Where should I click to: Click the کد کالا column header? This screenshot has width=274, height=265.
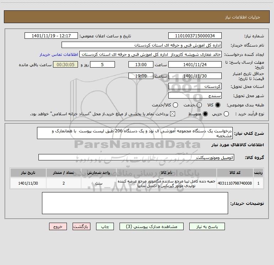tap(235, 173)
